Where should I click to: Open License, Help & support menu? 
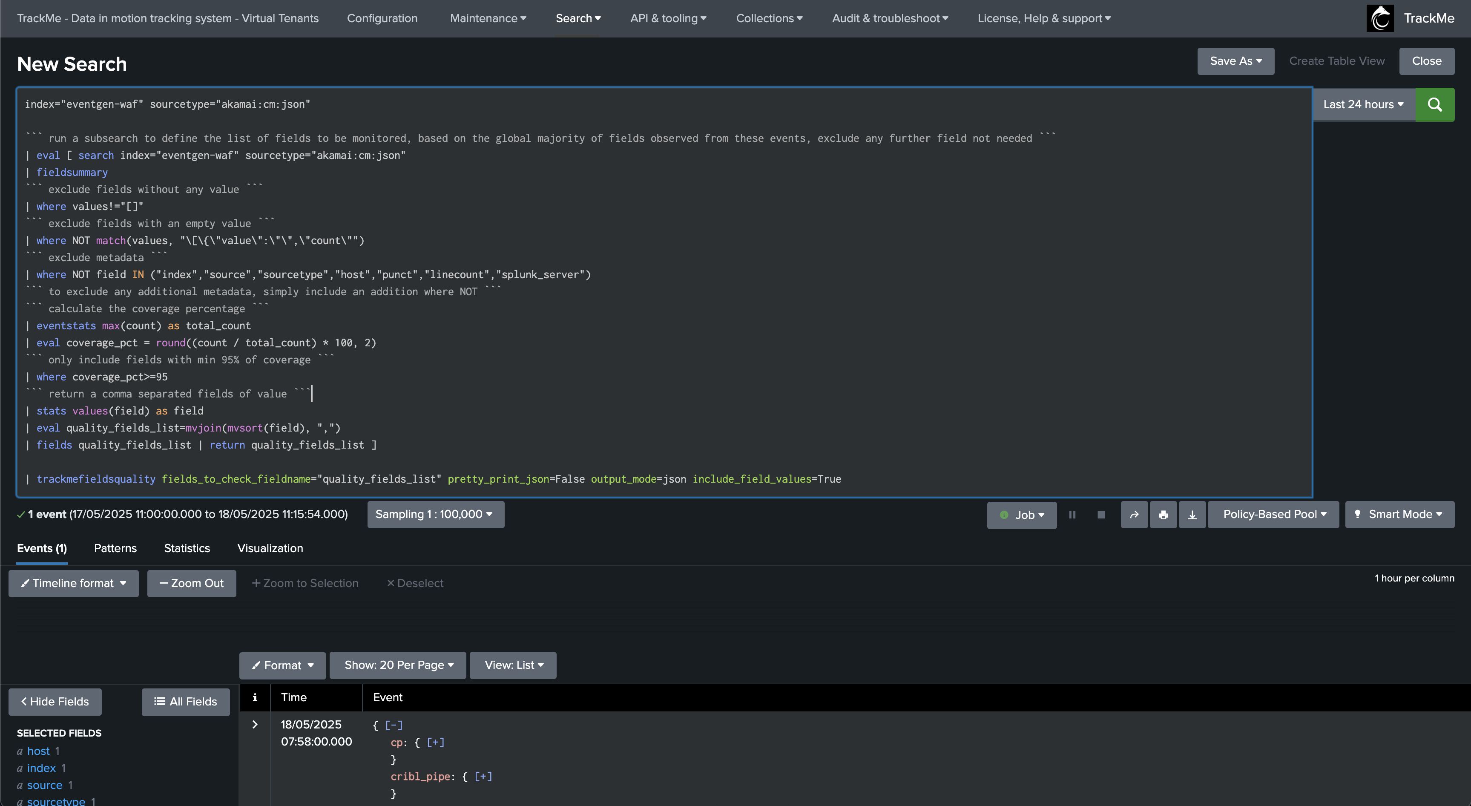[1044, 18]
